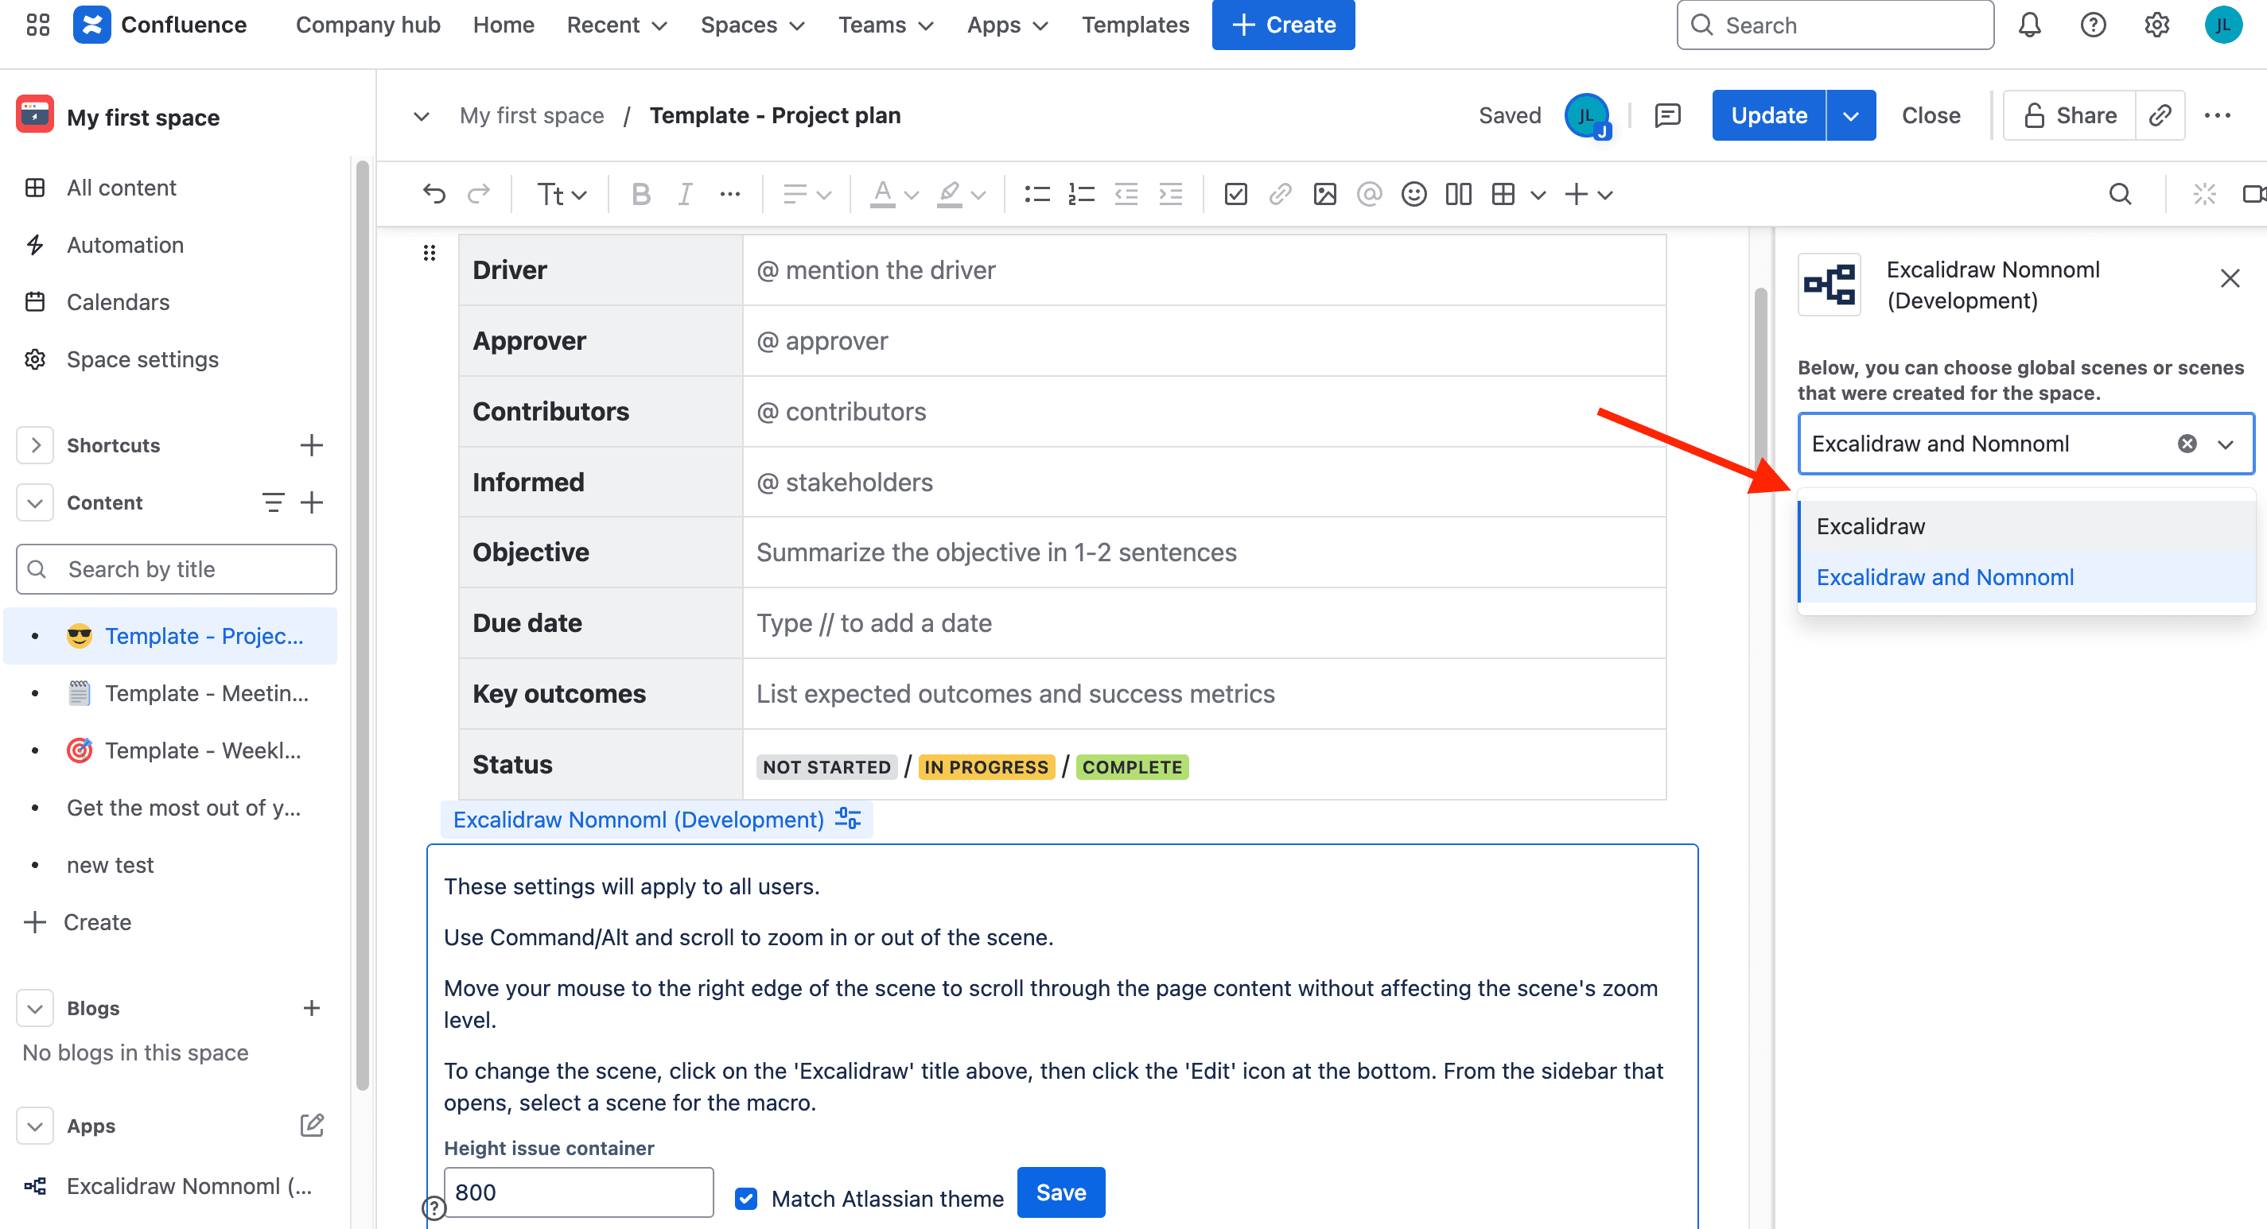Open more text formatting options (three dots)
This screenshot has width=2267, height=1229.
(x=729, y=195)
